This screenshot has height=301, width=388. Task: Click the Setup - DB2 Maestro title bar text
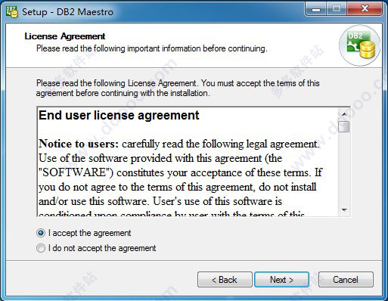coord(67,12)
